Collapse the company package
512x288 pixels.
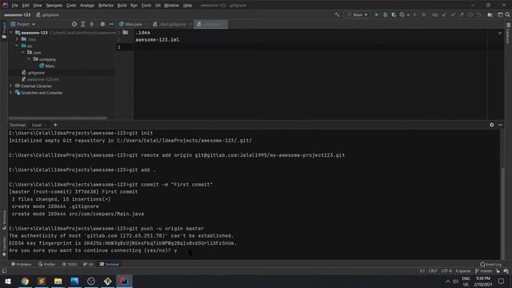tap(29, 59)
